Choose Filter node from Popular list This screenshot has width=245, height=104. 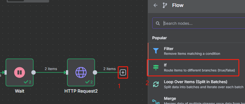point(197,51)
